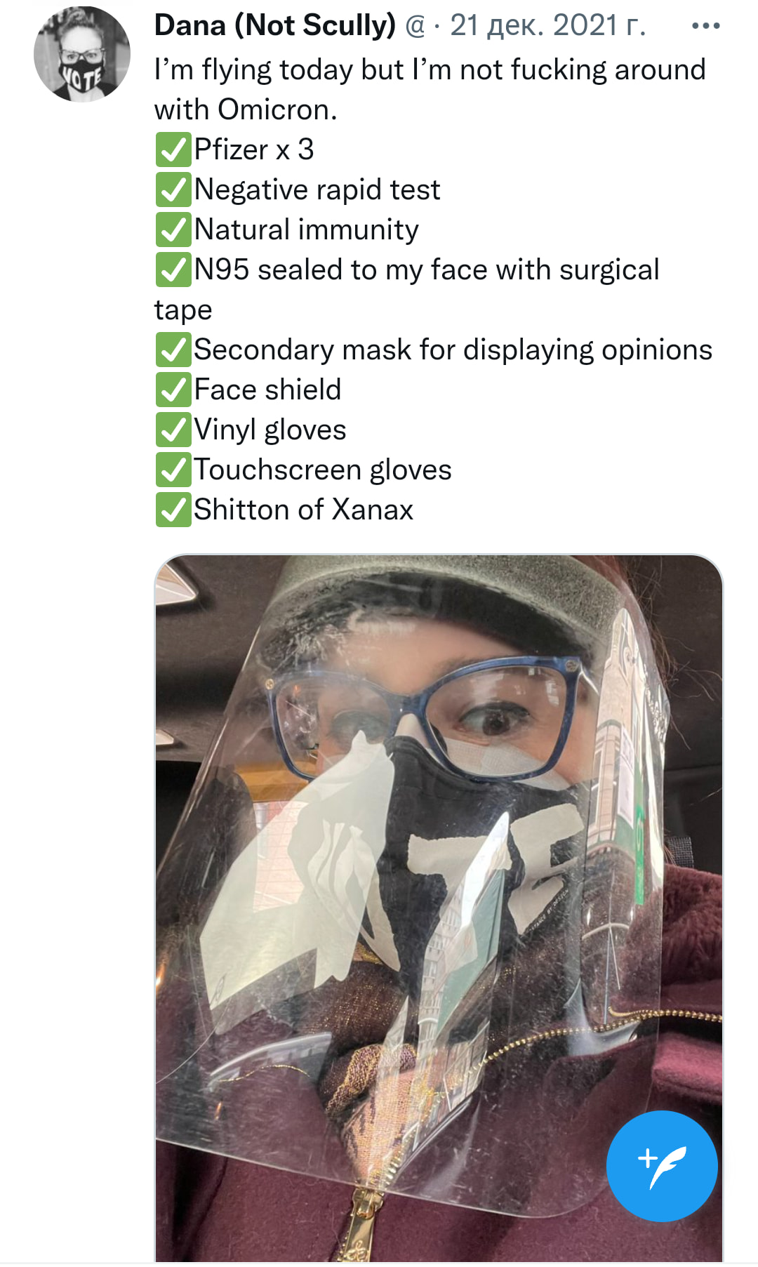Screen dimensions: 758x1267
Task: Open the tweet's date 21 дек. 2021 г.
Action: tap(547, 26)
